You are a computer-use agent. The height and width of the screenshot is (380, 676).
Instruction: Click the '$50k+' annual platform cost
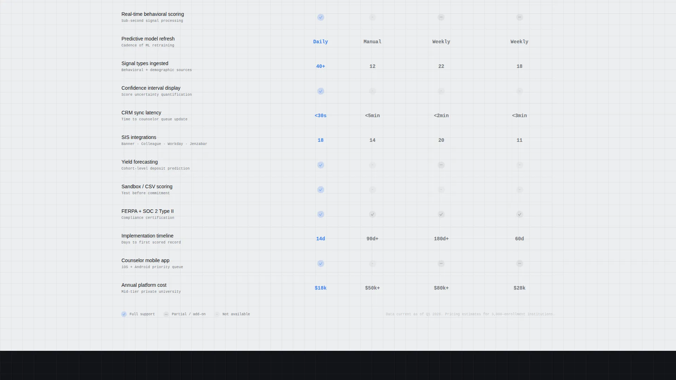click(372, 288)
